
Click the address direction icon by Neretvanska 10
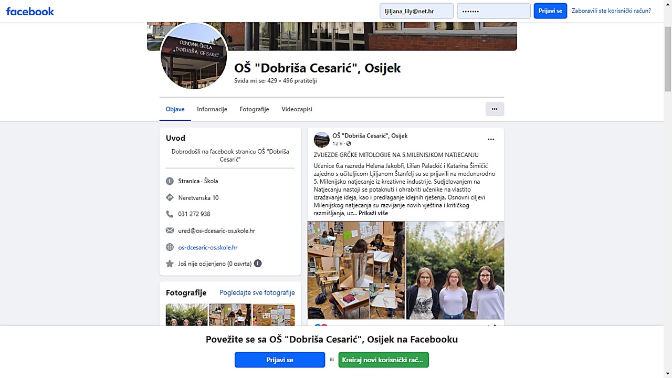pyautogui.click(x=170, y=197)
